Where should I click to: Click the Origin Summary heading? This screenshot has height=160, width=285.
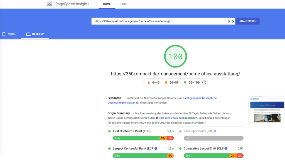pyautogui.click(x=119, y=113)
